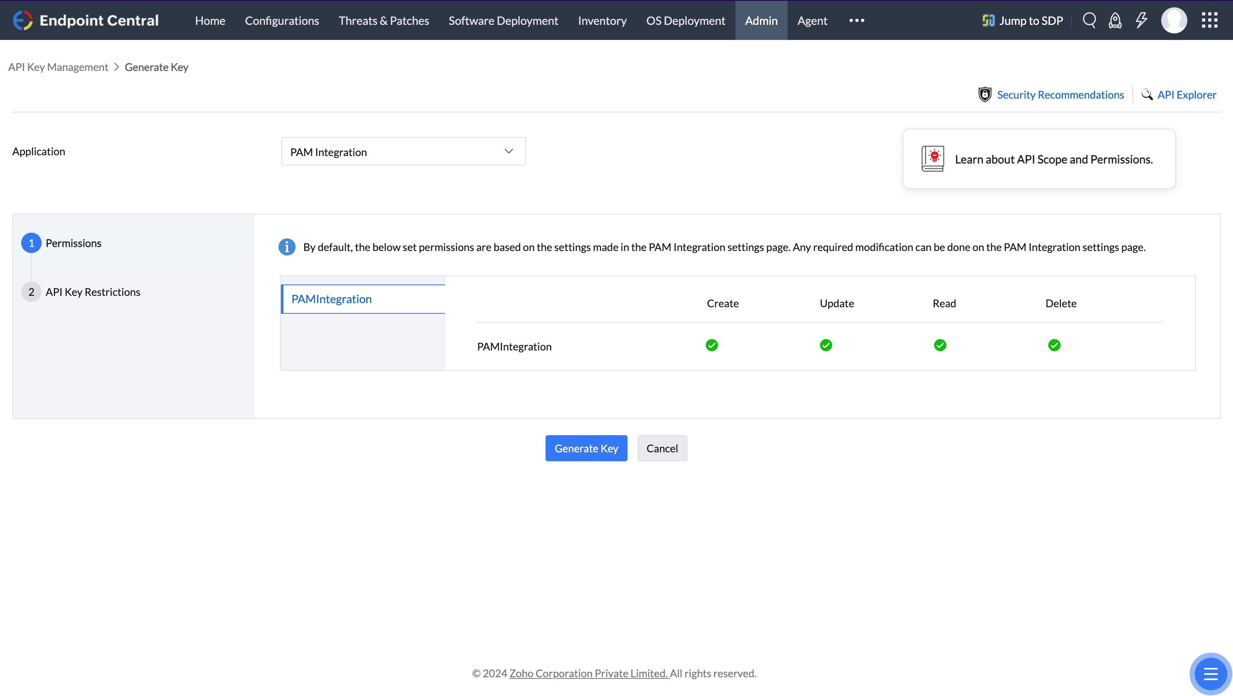Open the three-dots more menu in navbar
The height and width of the screenshot is (696, 1233).
(856, 20)
